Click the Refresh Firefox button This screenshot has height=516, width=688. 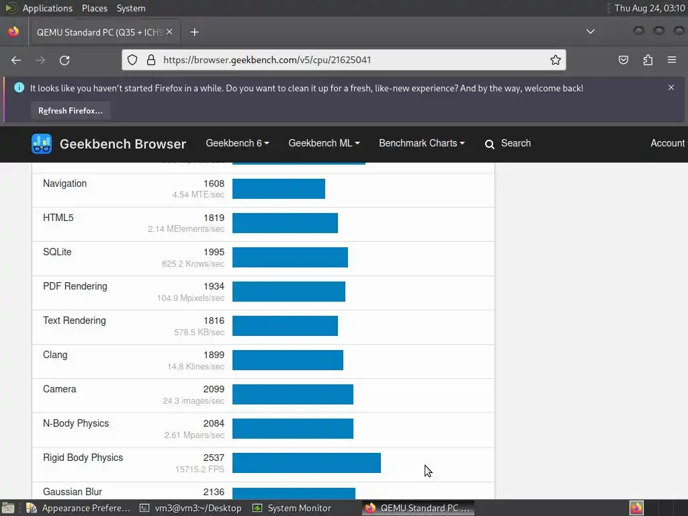tap(70, 111)
